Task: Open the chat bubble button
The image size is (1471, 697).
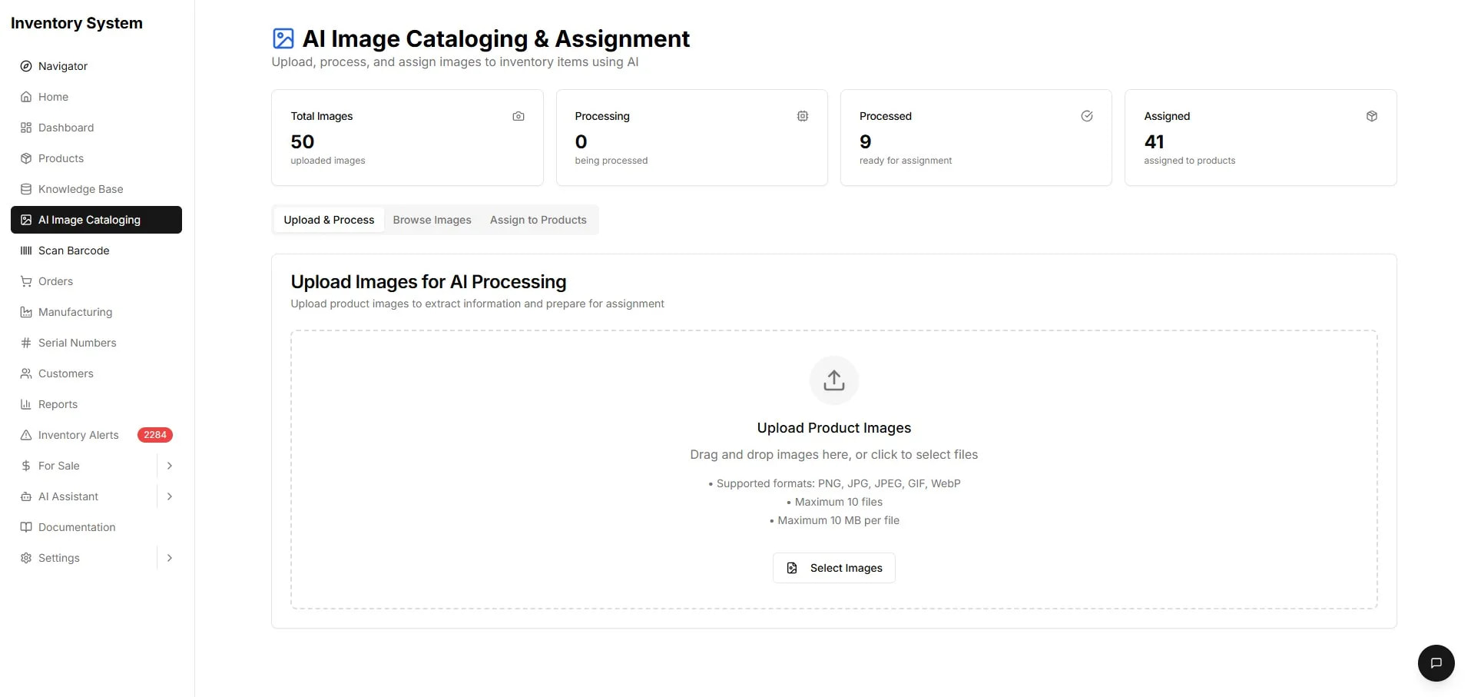Action: (x=1436, y=663)
